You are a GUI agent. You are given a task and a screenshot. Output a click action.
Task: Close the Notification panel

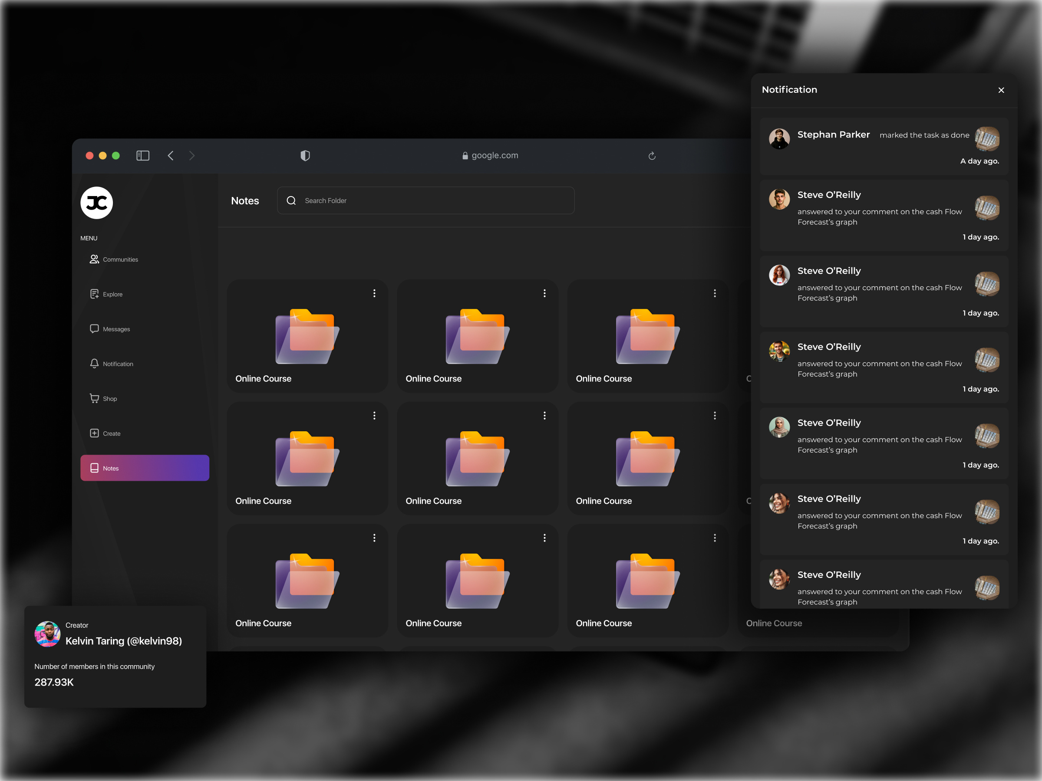point(1001,90)
